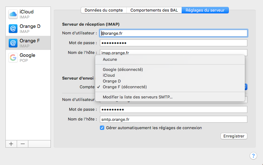This screenshot has height=165, width=263.
Task: Add a new account with plus button
Action: (x=11, y=144)
